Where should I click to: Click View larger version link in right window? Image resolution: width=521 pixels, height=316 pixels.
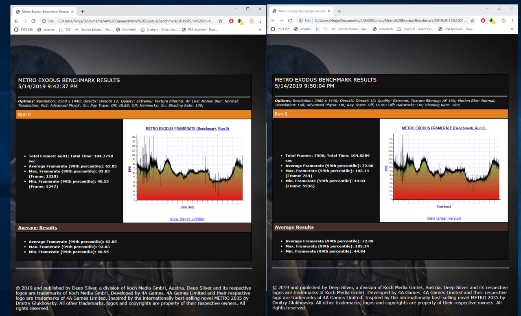click(444, 218)
